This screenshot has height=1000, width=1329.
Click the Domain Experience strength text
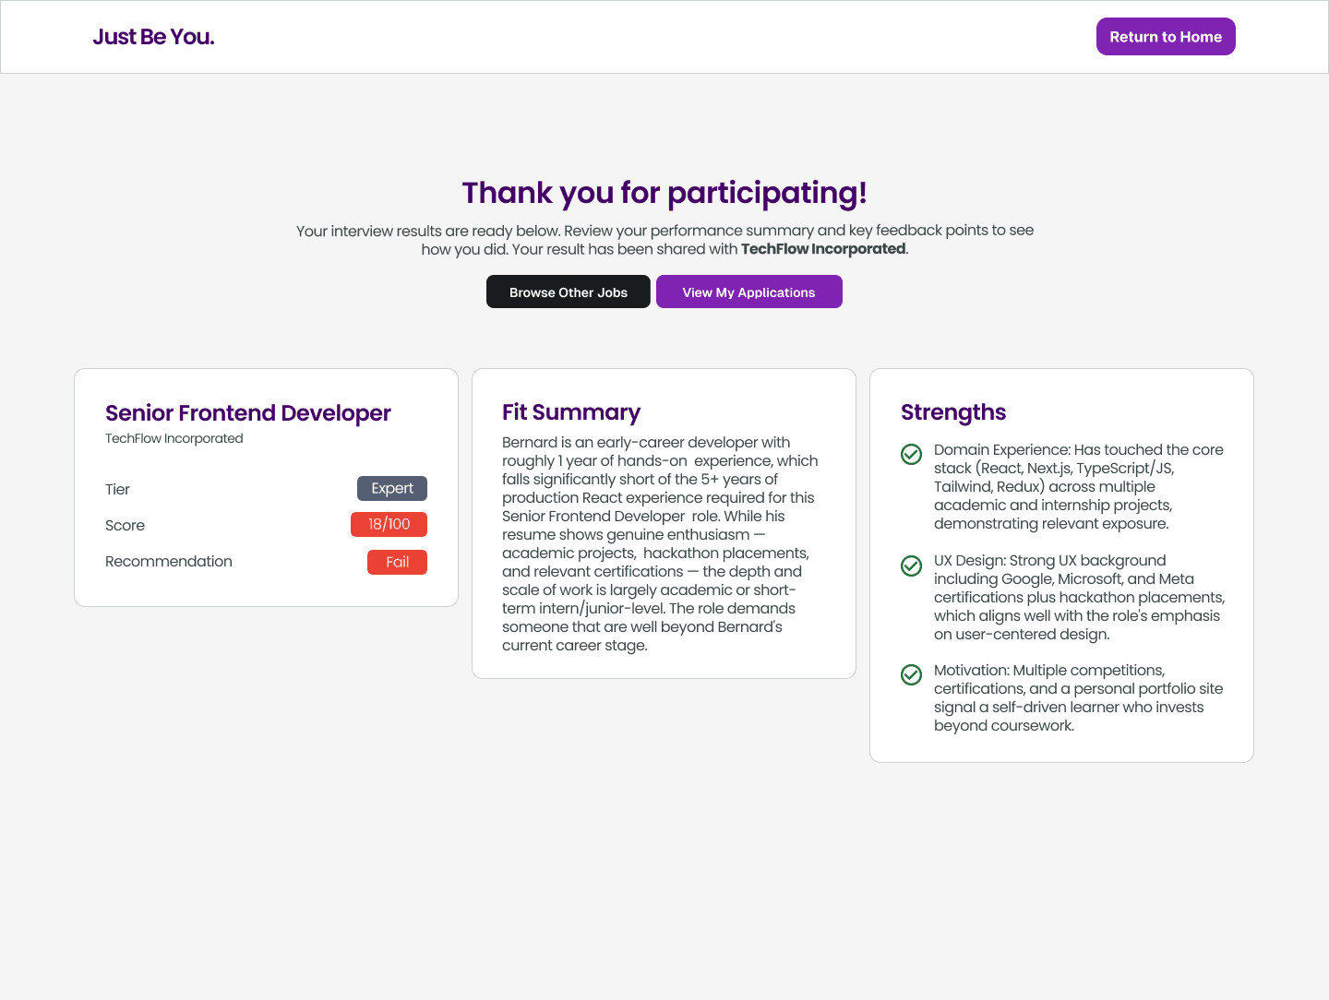pos(1079,486)
